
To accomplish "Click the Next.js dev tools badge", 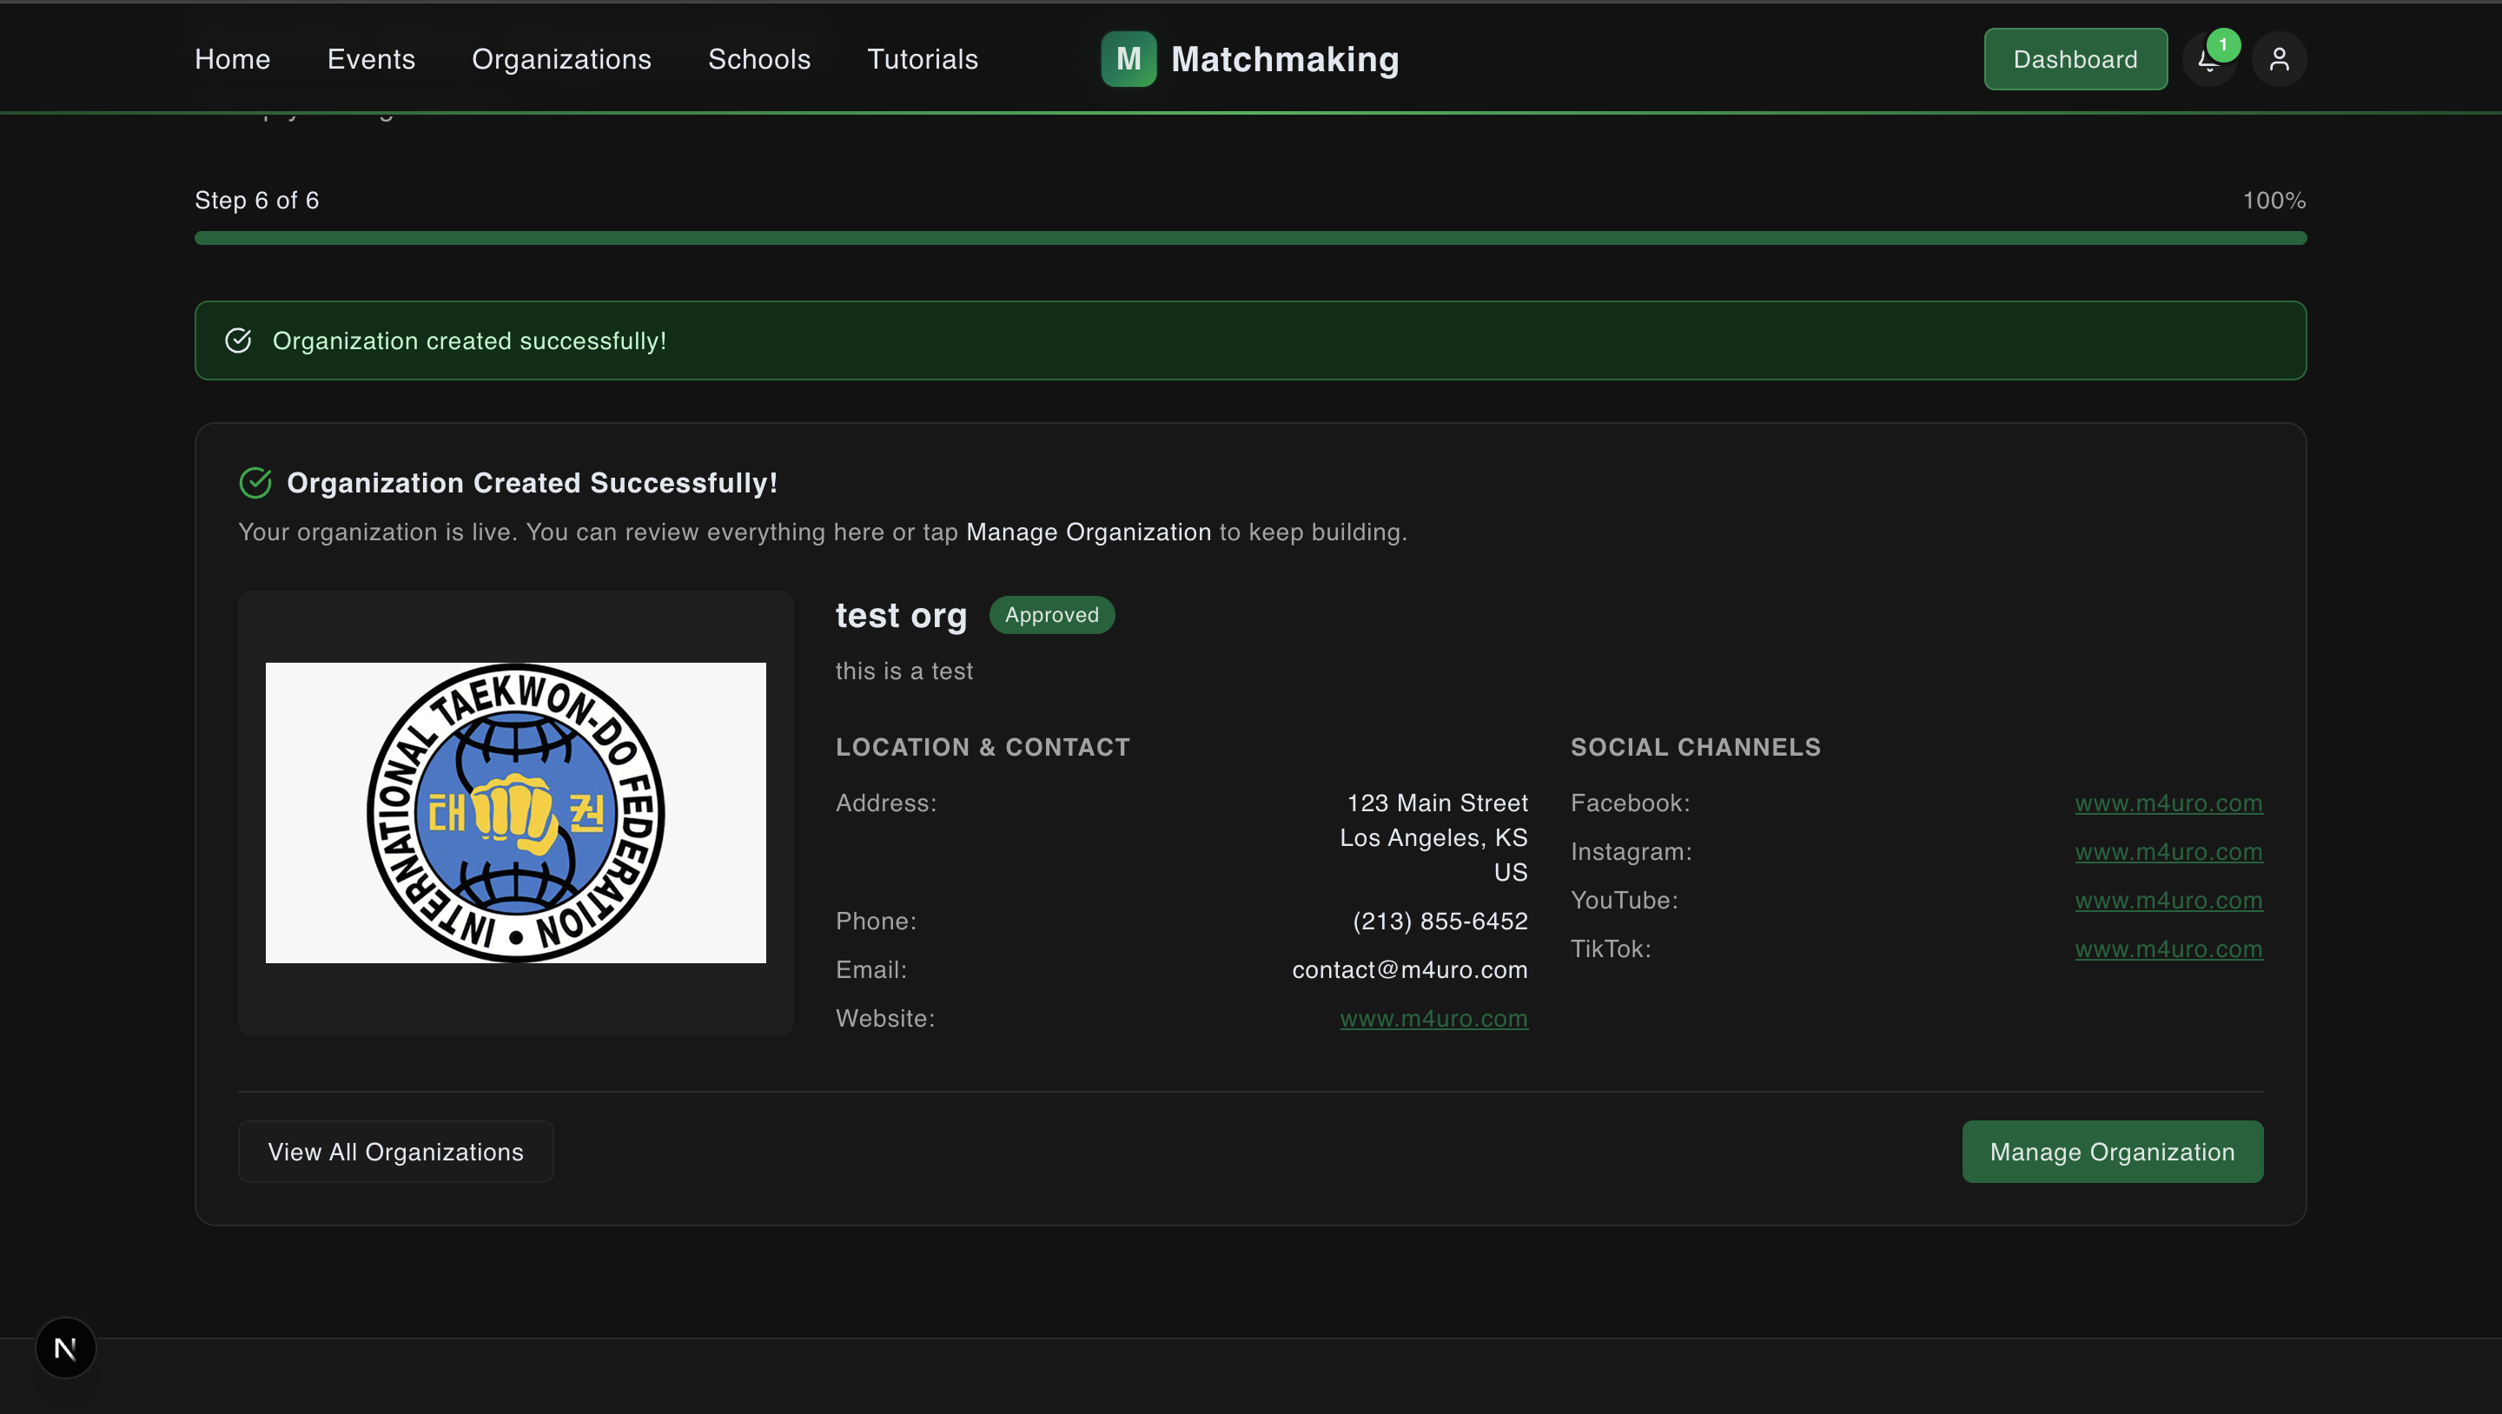I will (x=65, y=1347).
